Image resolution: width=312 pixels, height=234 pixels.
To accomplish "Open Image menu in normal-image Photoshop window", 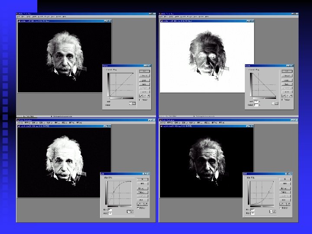I will (29, 16).
